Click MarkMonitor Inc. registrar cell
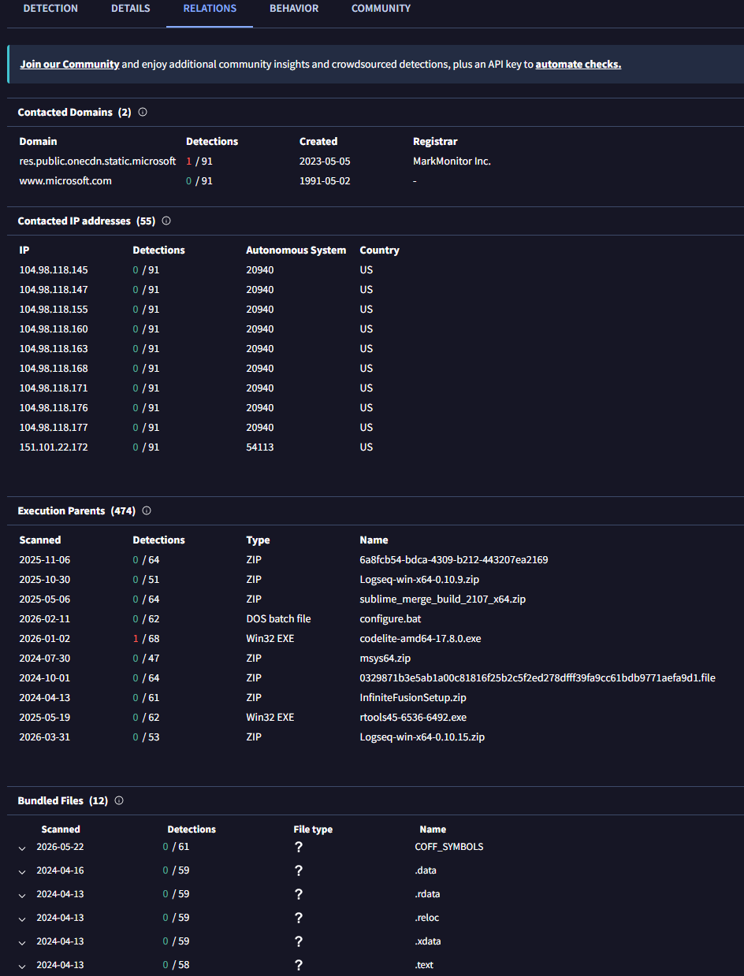This screenshot has height=976, width=744. 452,161
